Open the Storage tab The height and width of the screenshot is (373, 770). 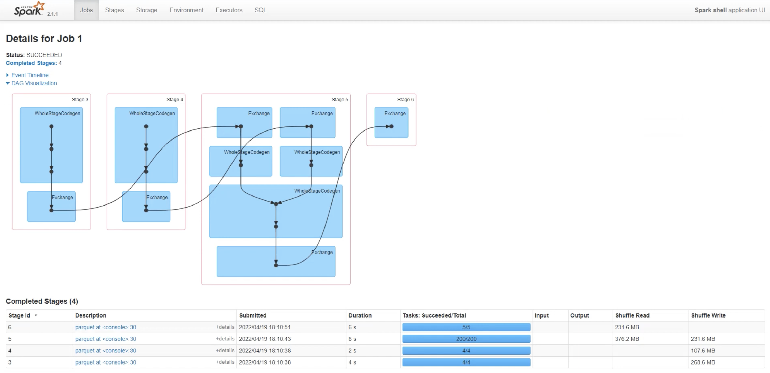click(146, 10)
